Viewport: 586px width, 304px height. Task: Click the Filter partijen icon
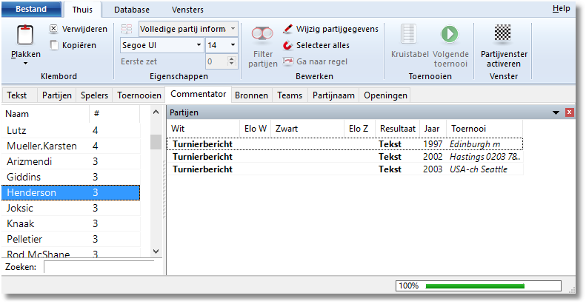pyautogui.click(x=262, y=36)
